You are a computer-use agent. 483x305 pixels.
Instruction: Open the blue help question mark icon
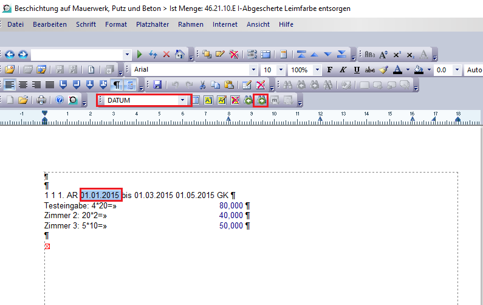(60, 100)
